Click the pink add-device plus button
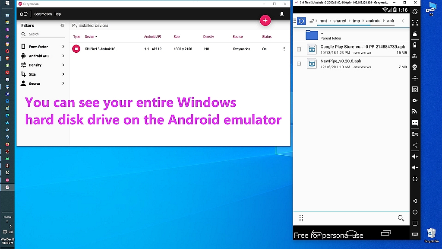Image resolution: width=442 pixels, height=249 pixels. click(265, 20)
